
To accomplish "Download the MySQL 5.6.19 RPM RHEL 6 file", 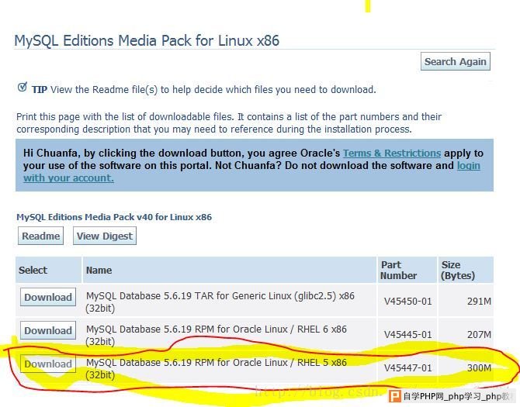I will click(48, 330).
